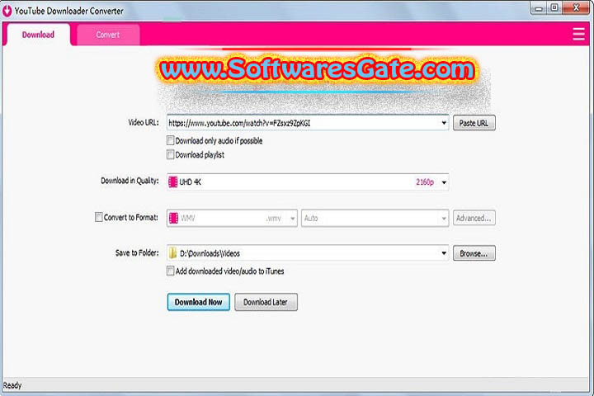This screenshot has width=594, height=396.
Task: Click the UHD 4K film strip icon
Action: click(x=172, y=182)
